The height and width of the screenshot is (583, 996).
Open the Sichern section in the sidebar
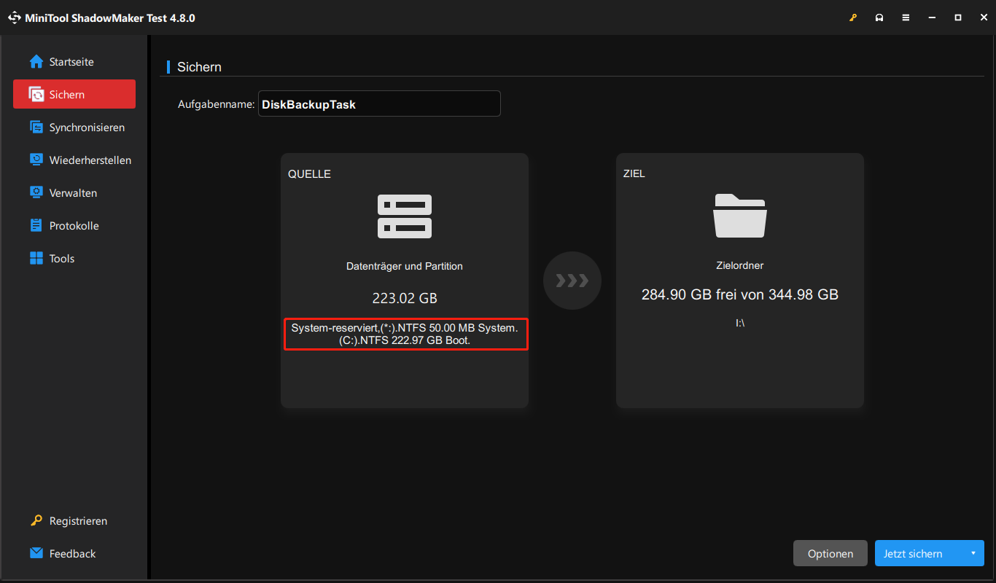click(73, 94)
